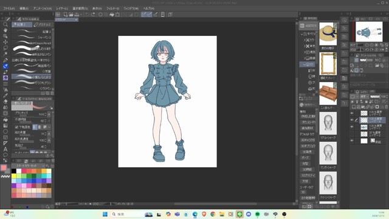This screenshot has width=389, height=219.
Task: Click the Fill bucket icon in command bar
Action: [112, 15]
